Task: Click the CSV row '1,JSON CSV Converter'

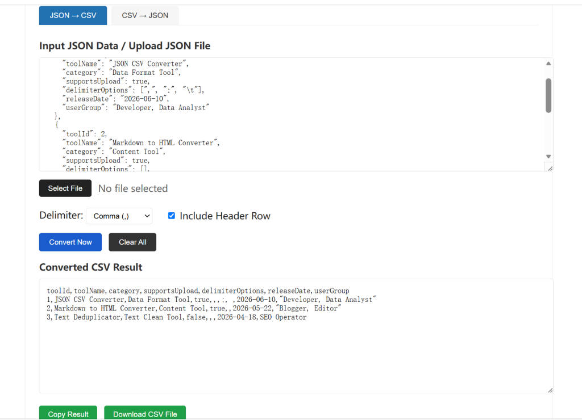Action: [x=211, y=300]
